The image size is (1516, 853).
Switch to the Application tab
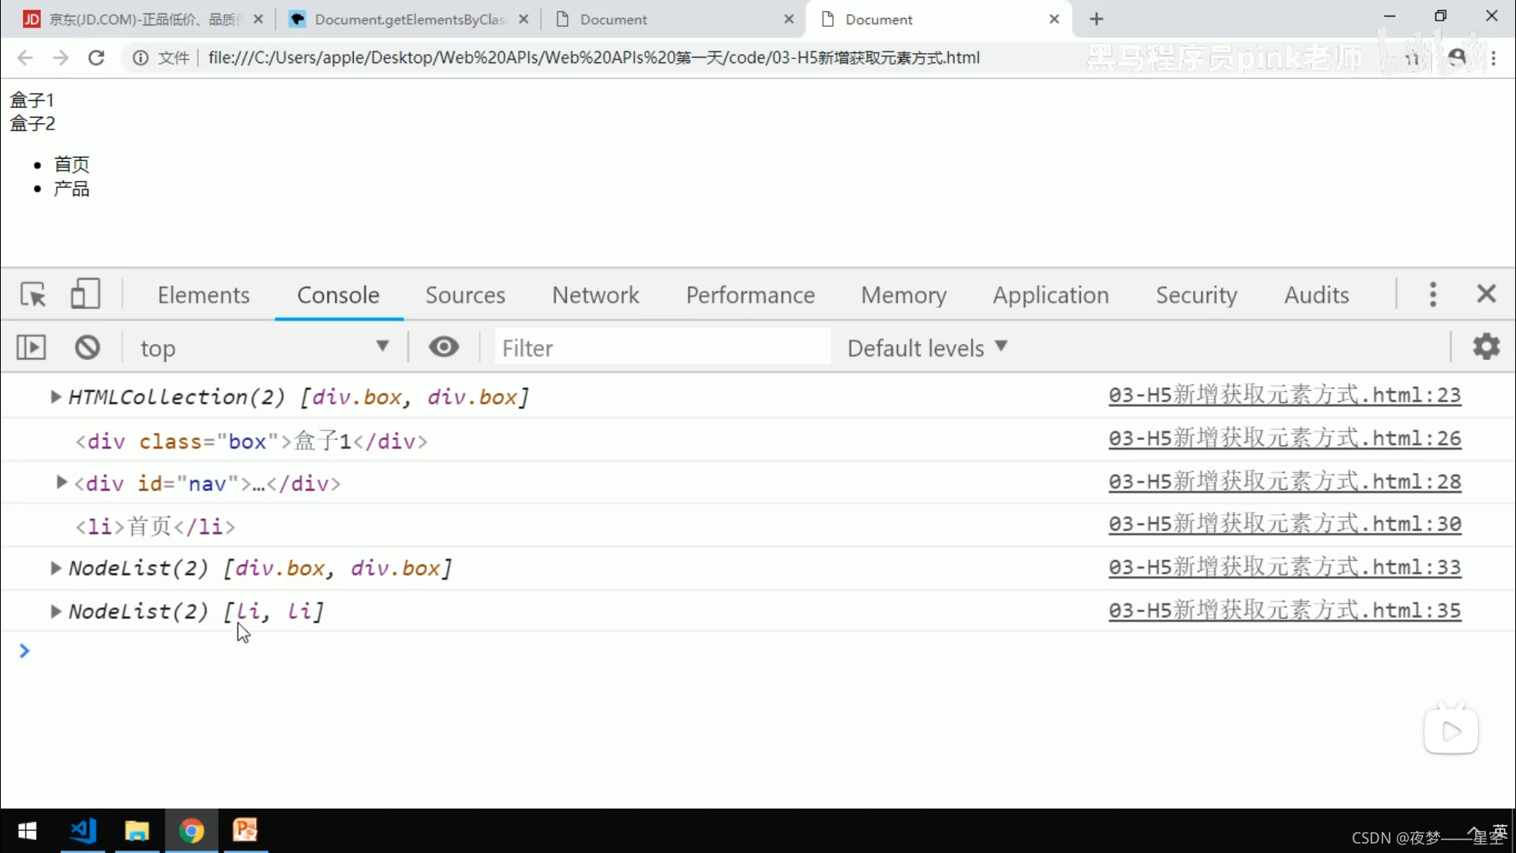(x=1050, y=295)
